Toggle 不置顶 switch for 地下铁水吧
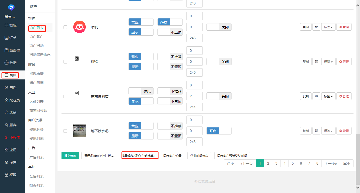The image size is (360, 193). [170, 136]
